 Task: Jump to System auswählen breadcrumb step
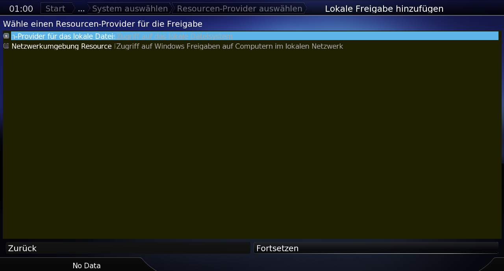click(x=130, y=9)
